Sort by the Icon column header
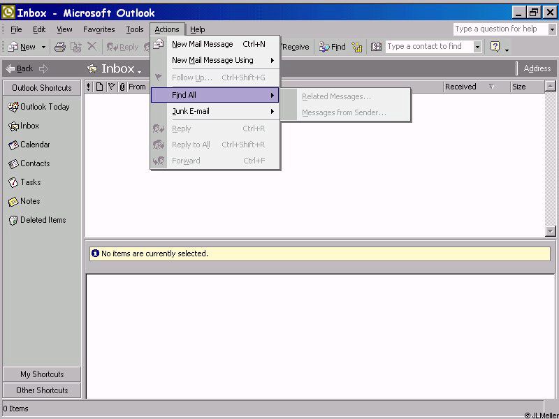559x419 pixels. (99, 87)
